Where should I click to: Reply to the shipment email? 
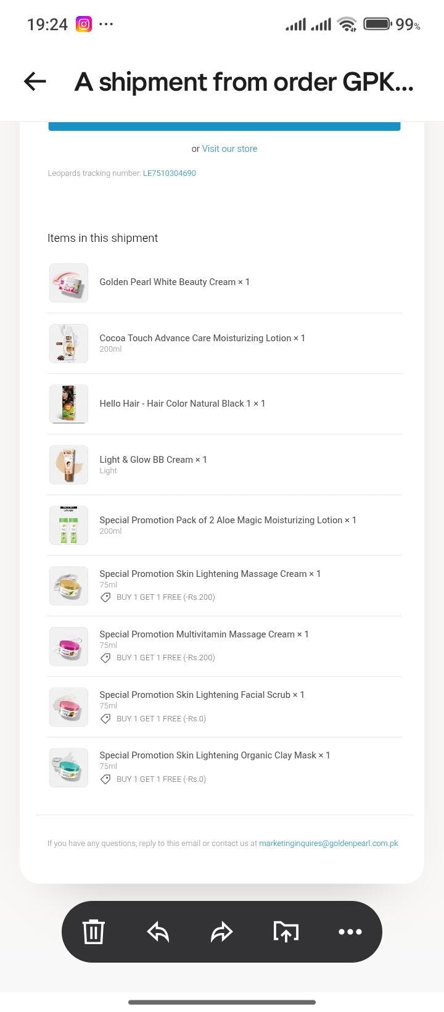coord(158,931)
